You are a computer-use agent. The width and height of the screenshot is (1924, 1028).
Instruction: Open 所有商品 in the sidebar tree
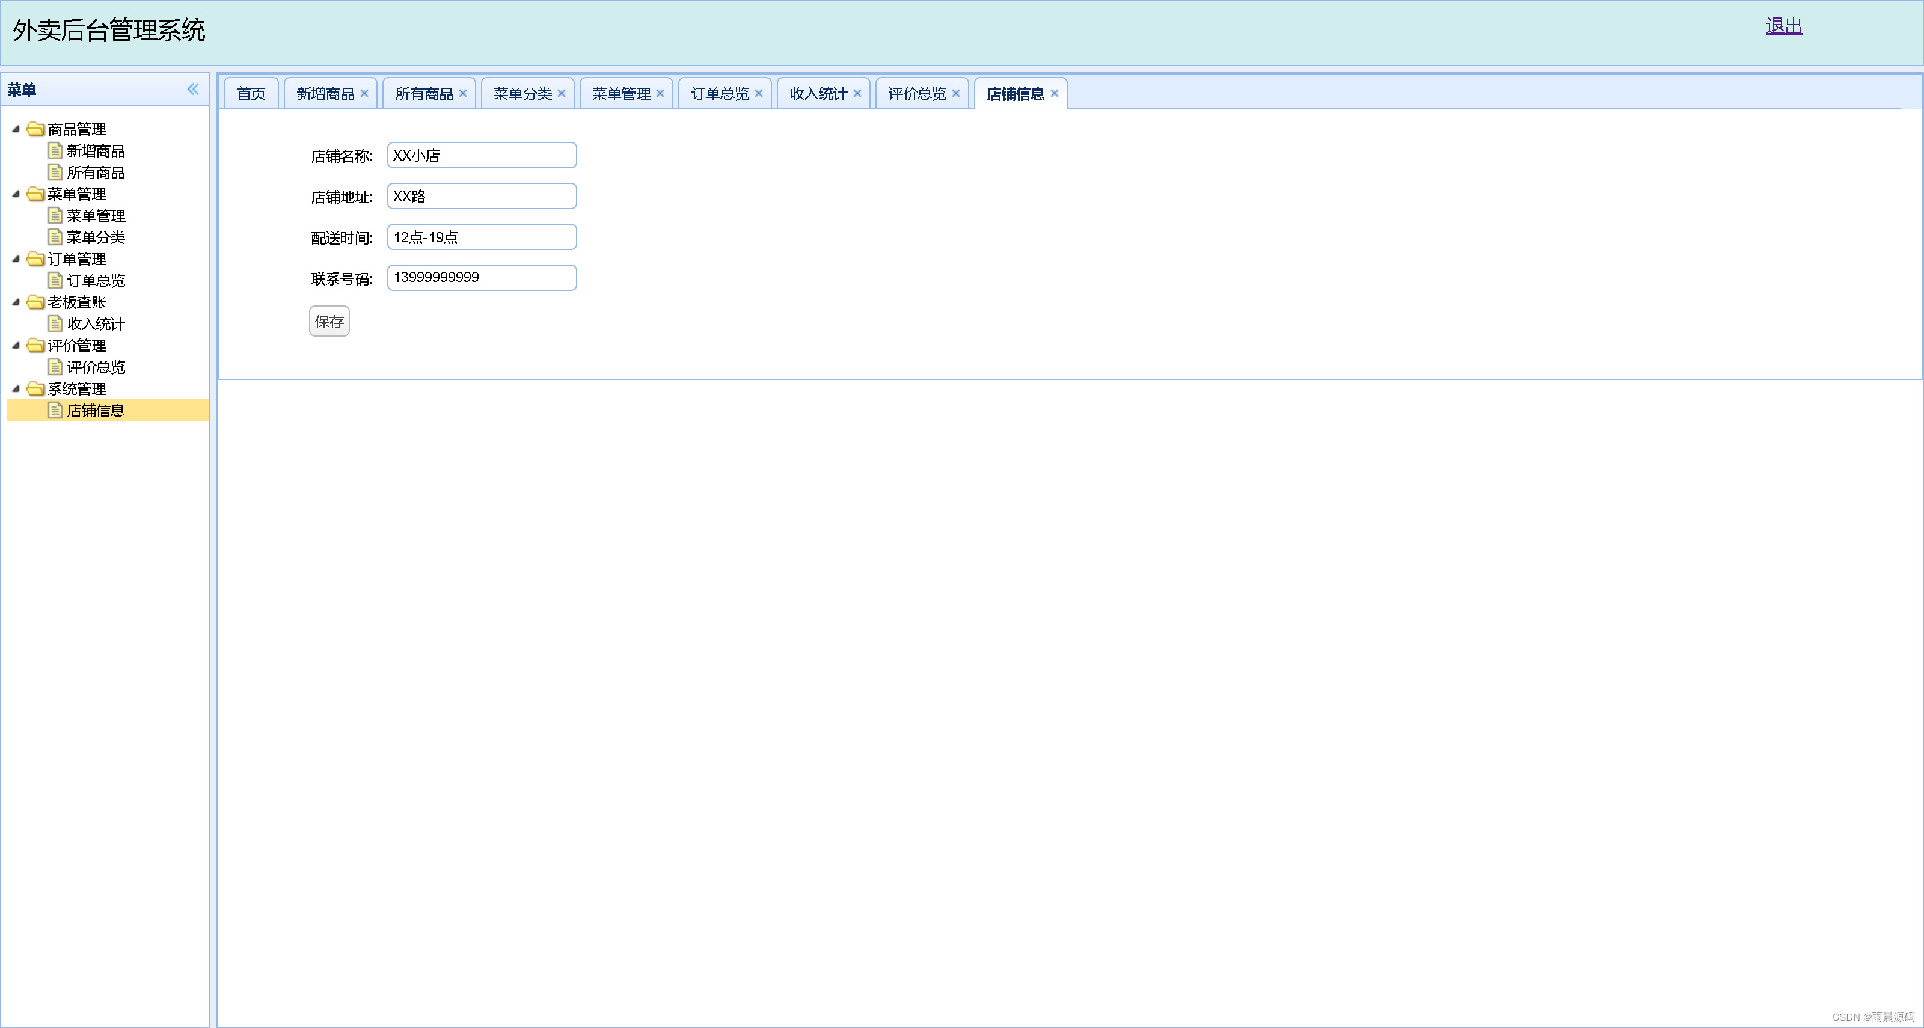coord(96,173)
